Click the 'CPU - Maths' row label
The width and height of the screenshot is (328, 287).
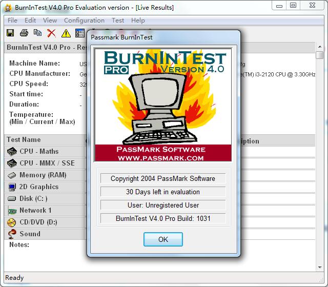pos(39,152)
